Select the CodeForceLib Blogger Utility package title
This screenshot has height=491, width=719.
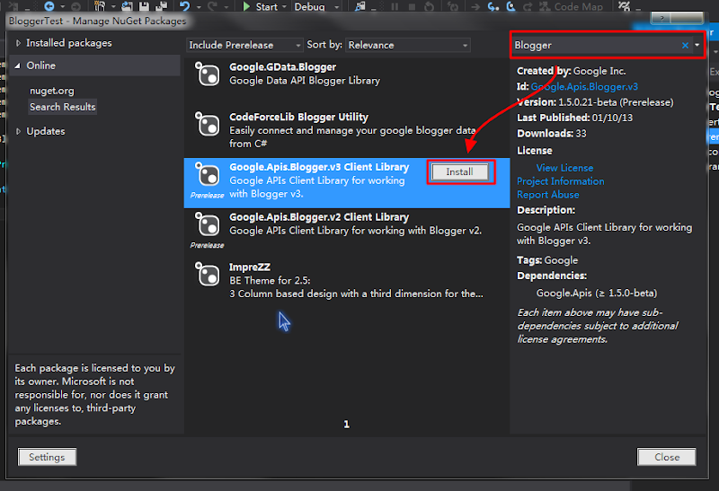click(x=298, y=118)
